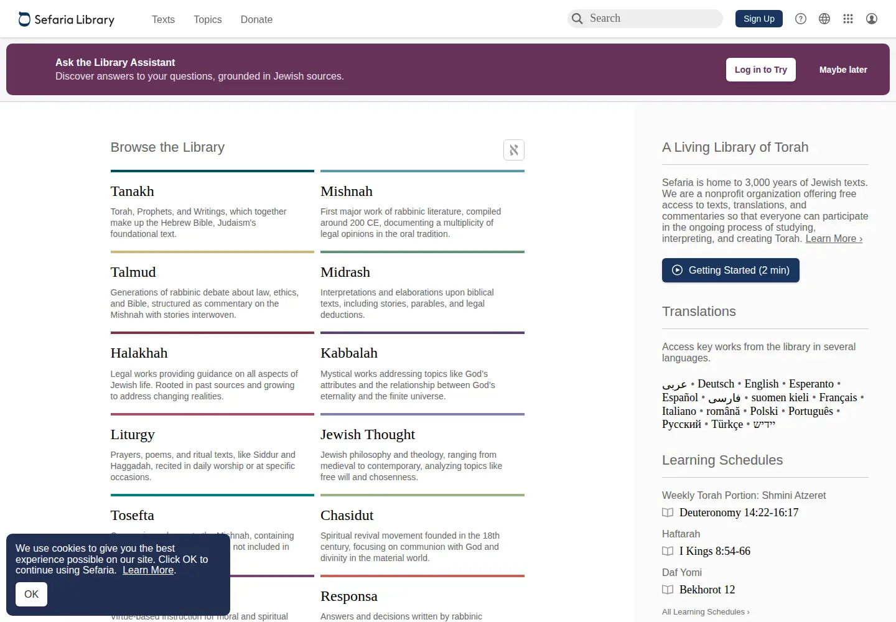The image size is (896, 622).
Task: Open All Learning Schedules link
Action: [706, 612]
